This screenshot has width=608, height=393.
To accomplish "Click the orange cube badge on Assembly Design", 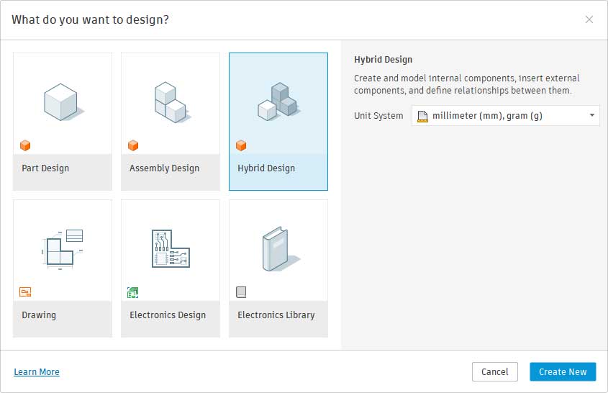I will (x=133, y=145).
